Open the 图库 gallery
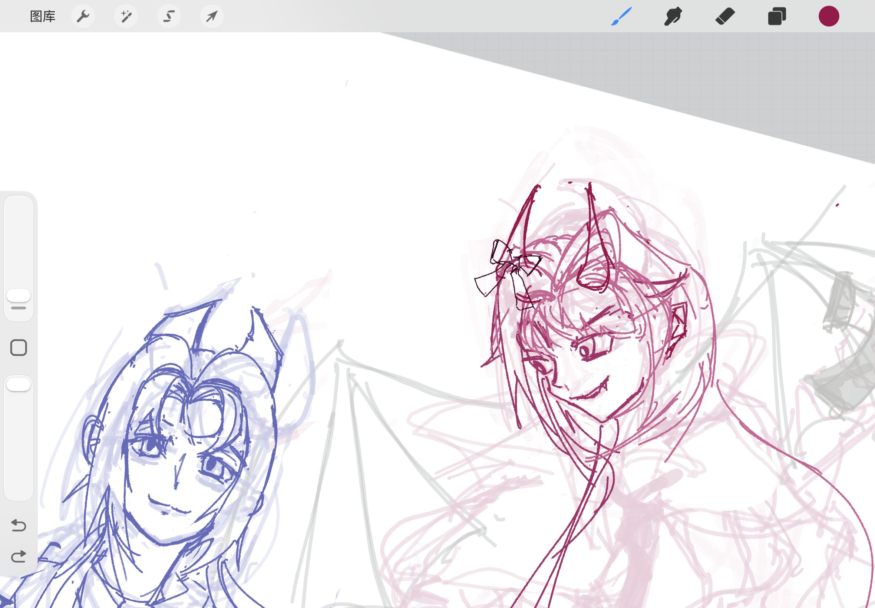The height and width of the screenshot is (608, 875). (43, 16)
